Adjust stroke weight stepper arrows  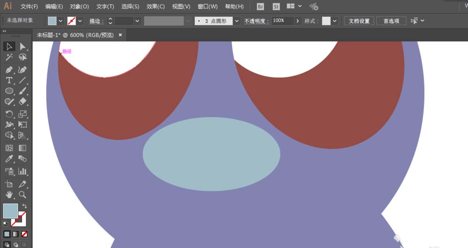pos(110,21)
